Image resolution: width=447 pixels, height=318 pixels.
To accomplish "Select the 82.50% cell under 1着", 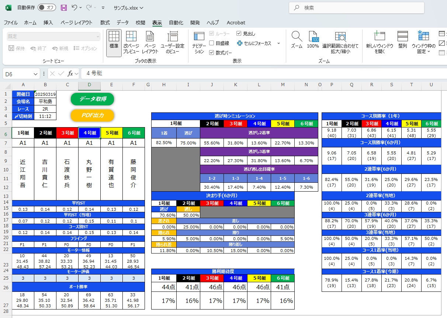I will point(164,143).
